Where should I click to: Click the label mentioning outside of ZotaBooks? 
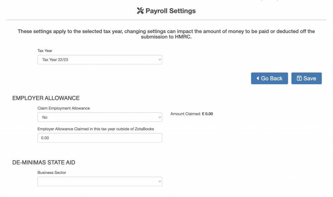[96, 129]
